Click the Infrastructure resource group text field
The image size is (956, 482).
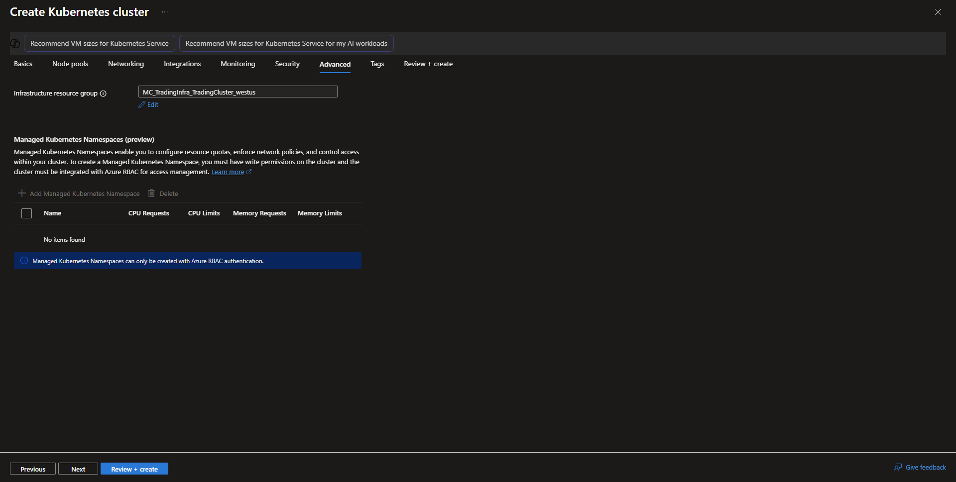(x=238, y=92)
